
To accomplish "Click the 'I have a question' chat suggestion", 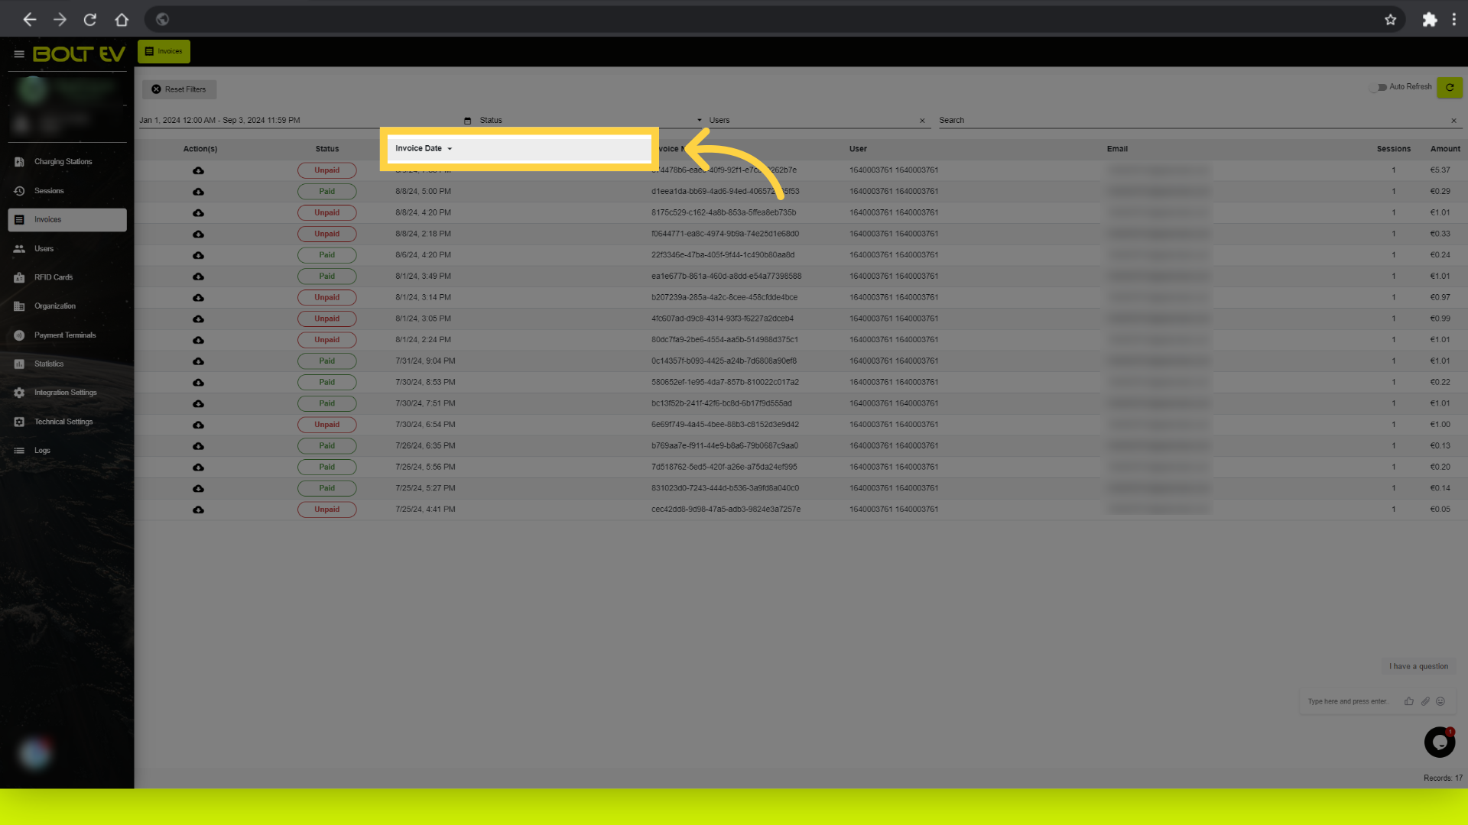I will (1418, 666).
